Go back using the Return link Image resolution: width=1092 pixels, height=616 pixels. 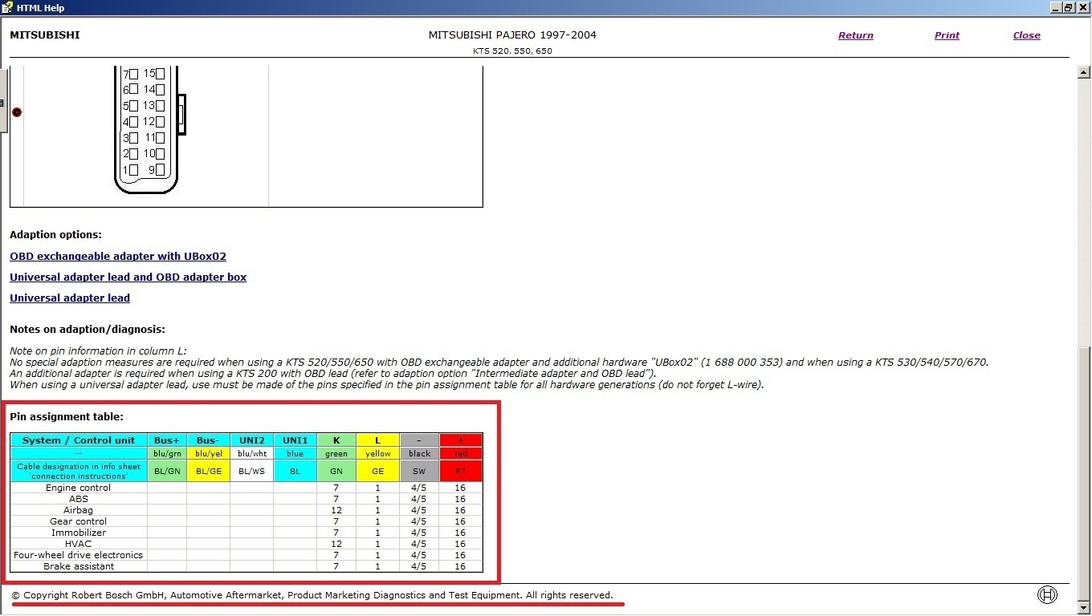pyautogui.click(x=855, y=35)
